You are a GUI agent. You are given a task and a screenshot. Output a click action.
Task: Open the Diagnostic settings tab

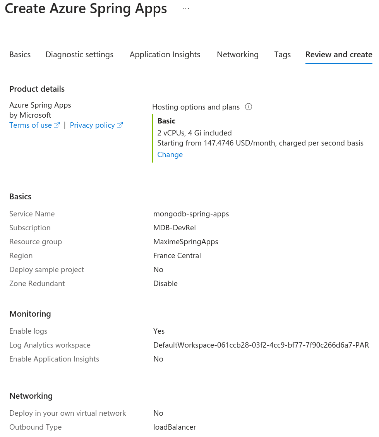click(x=79, y=55)
